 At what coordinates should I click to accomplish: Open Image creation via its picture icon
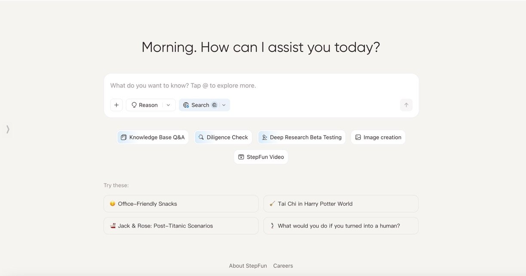coord(358,137)
